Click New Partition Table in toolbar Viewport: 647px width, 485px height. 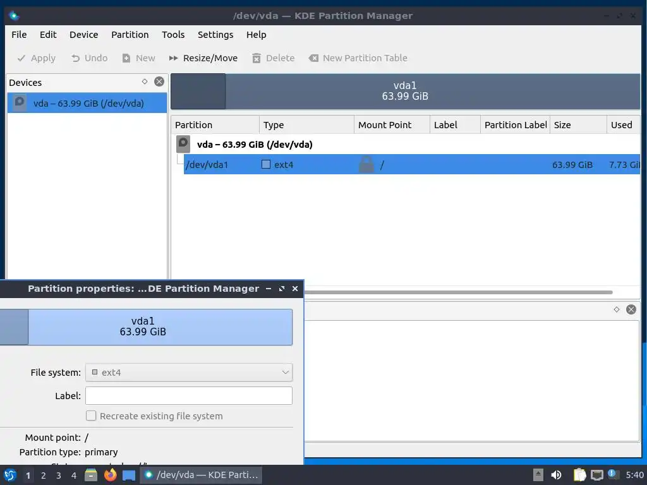(358, 58)
